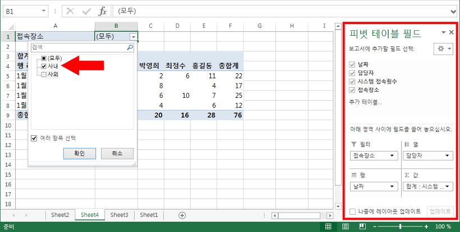Click the search magnifier icon in filter popup
The image size is (460, 232).
tap(130, 48)
